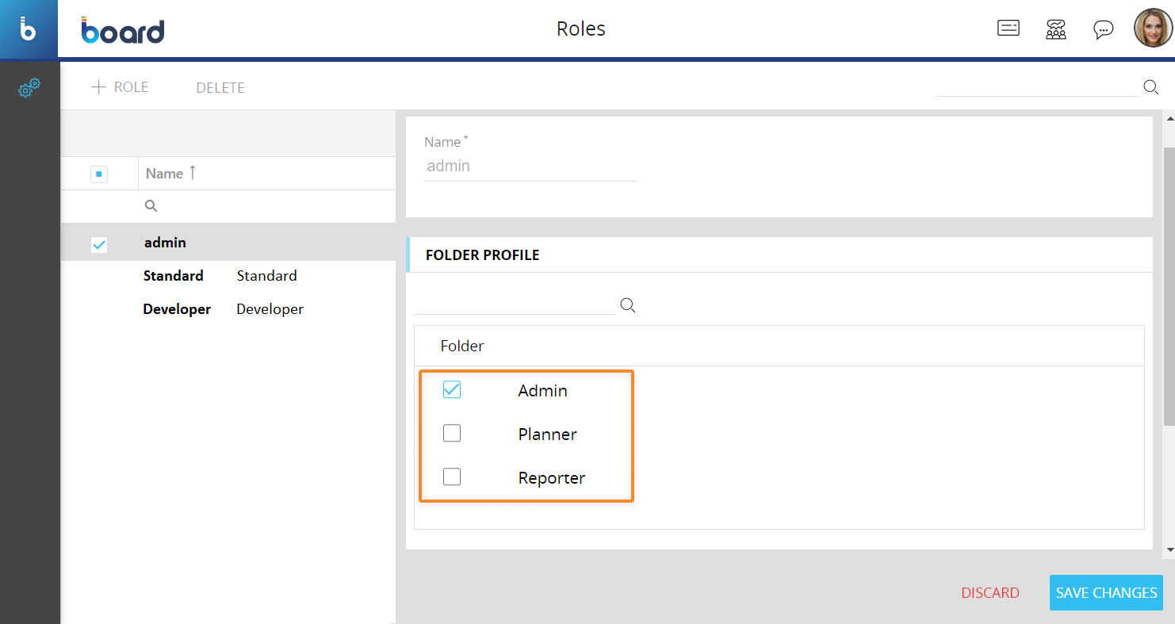
Task: Sort roles by the Name column header
Action: [165, 174]
